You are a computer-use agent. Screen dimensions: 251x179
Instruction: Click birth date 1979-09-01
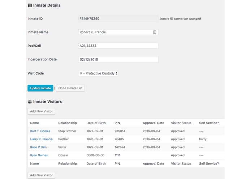tap(95, 147)
